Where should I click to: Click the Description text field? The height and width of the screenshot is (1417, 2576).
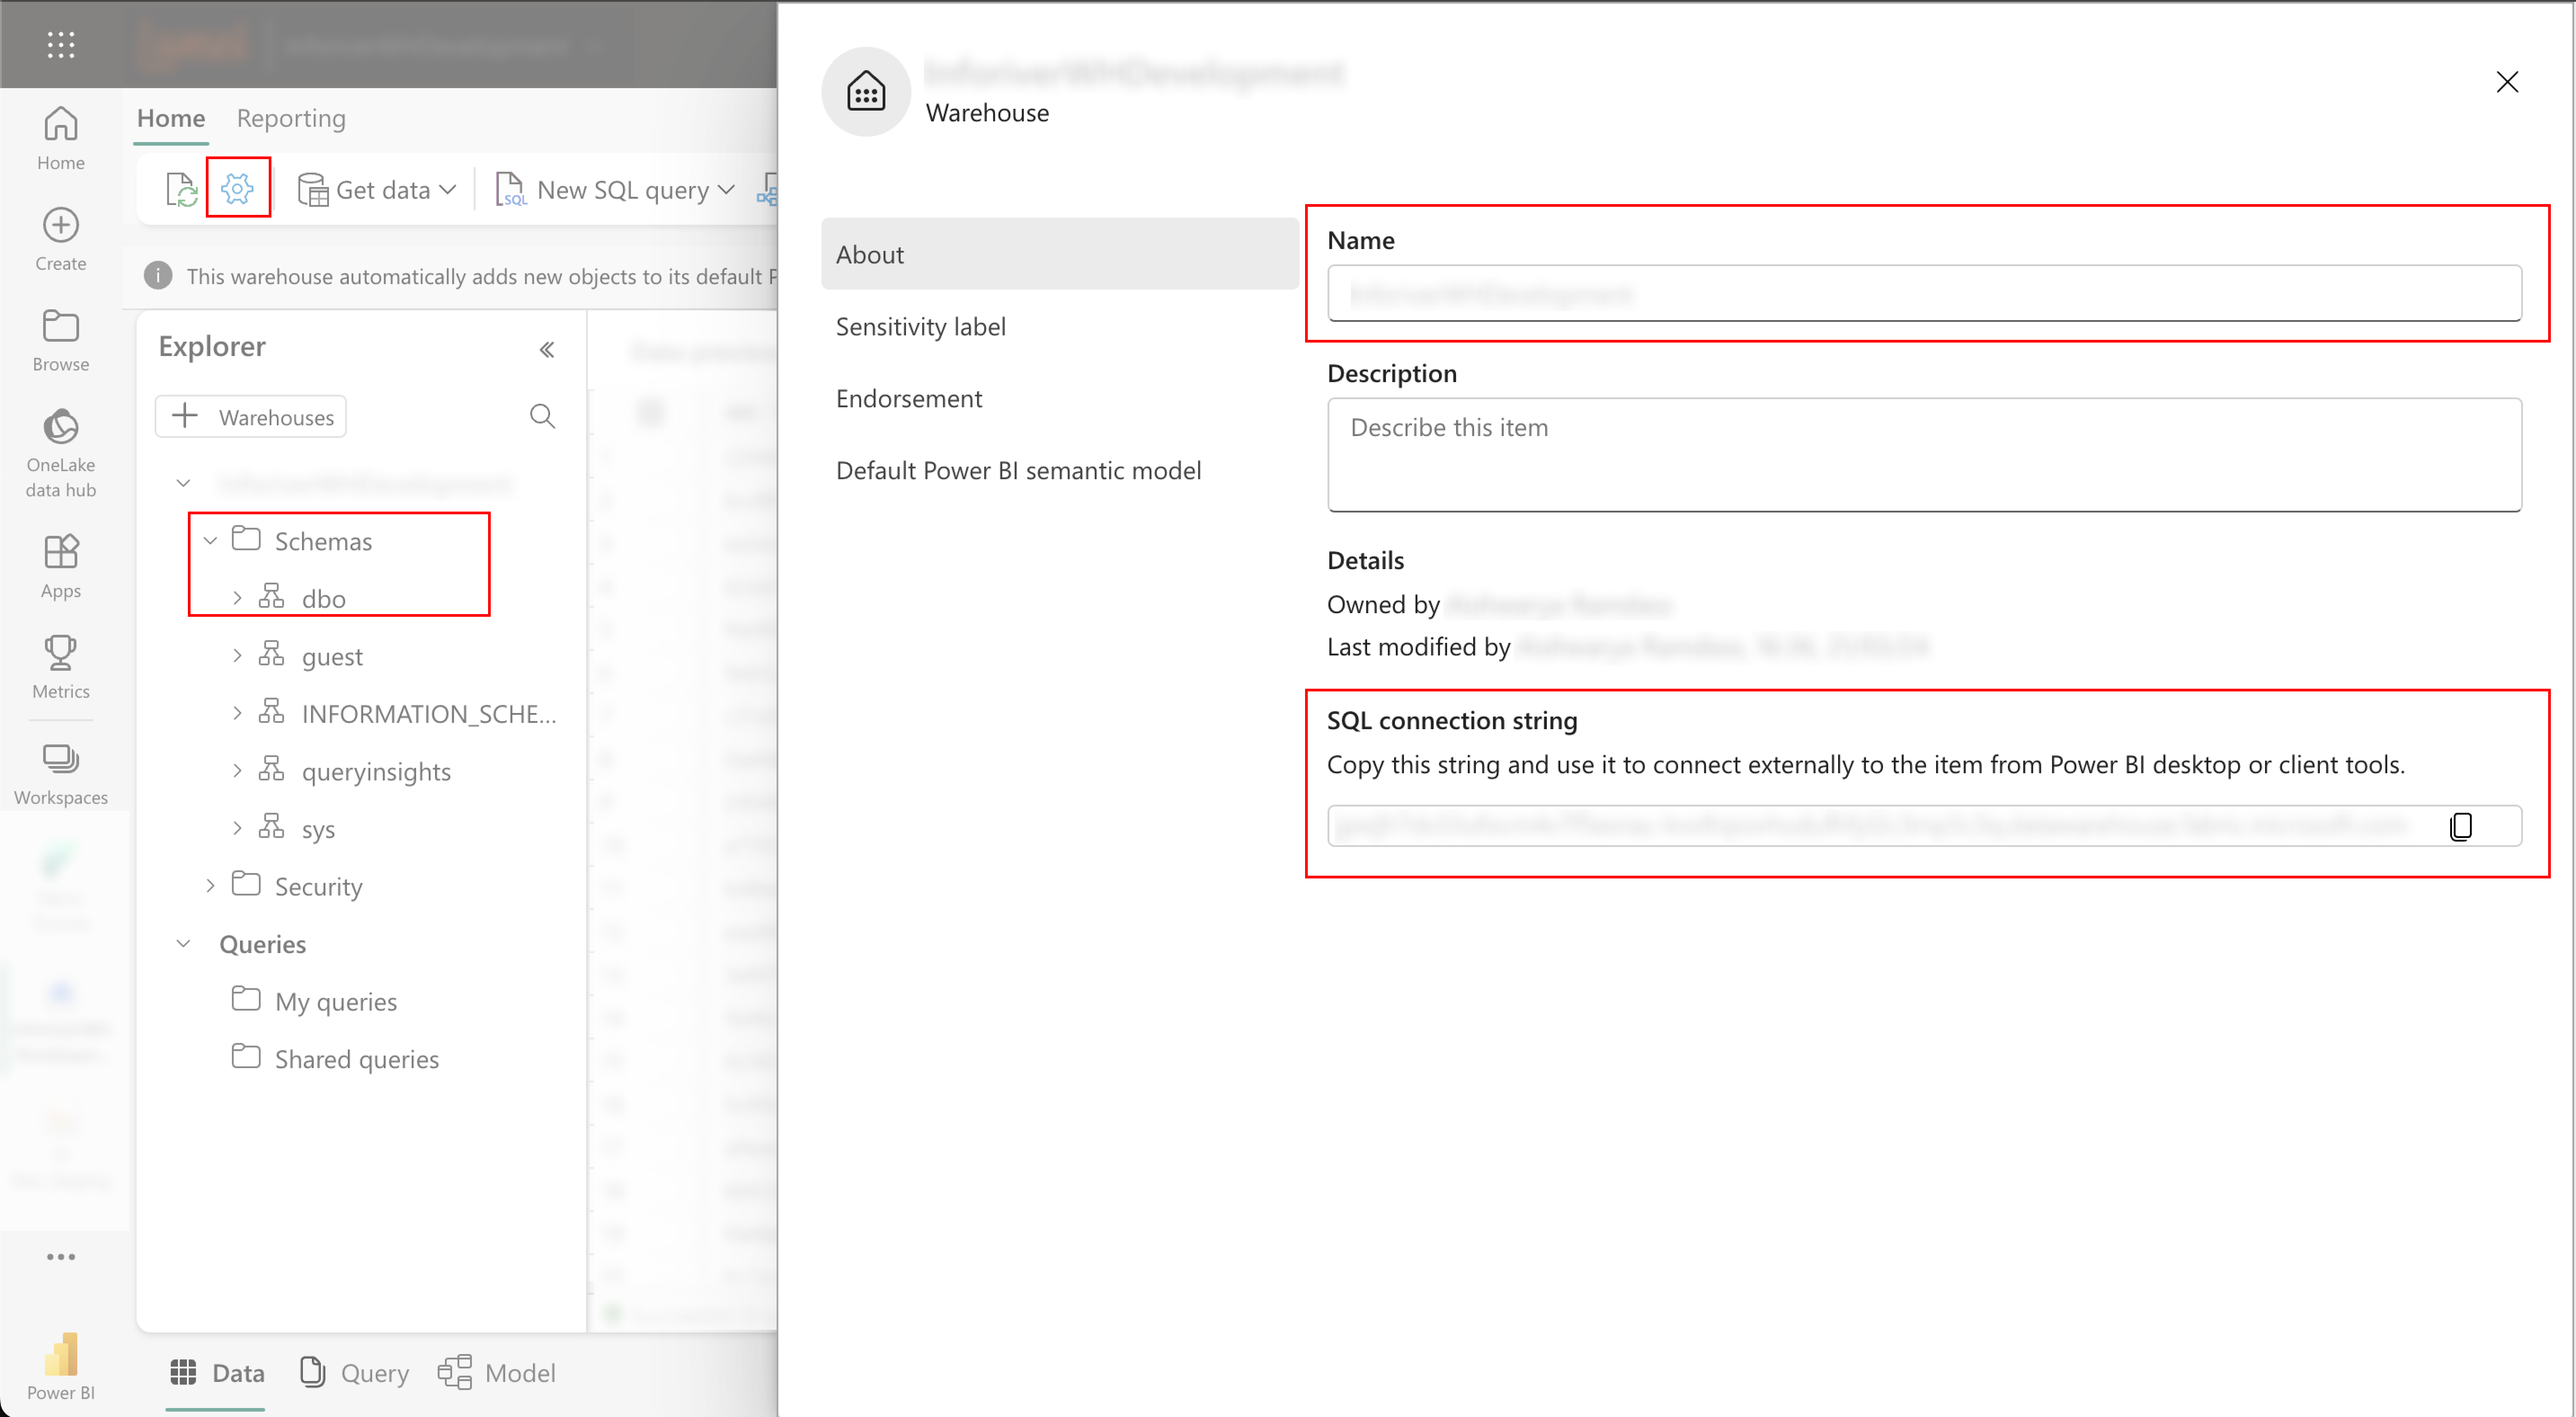point(1923,455)
